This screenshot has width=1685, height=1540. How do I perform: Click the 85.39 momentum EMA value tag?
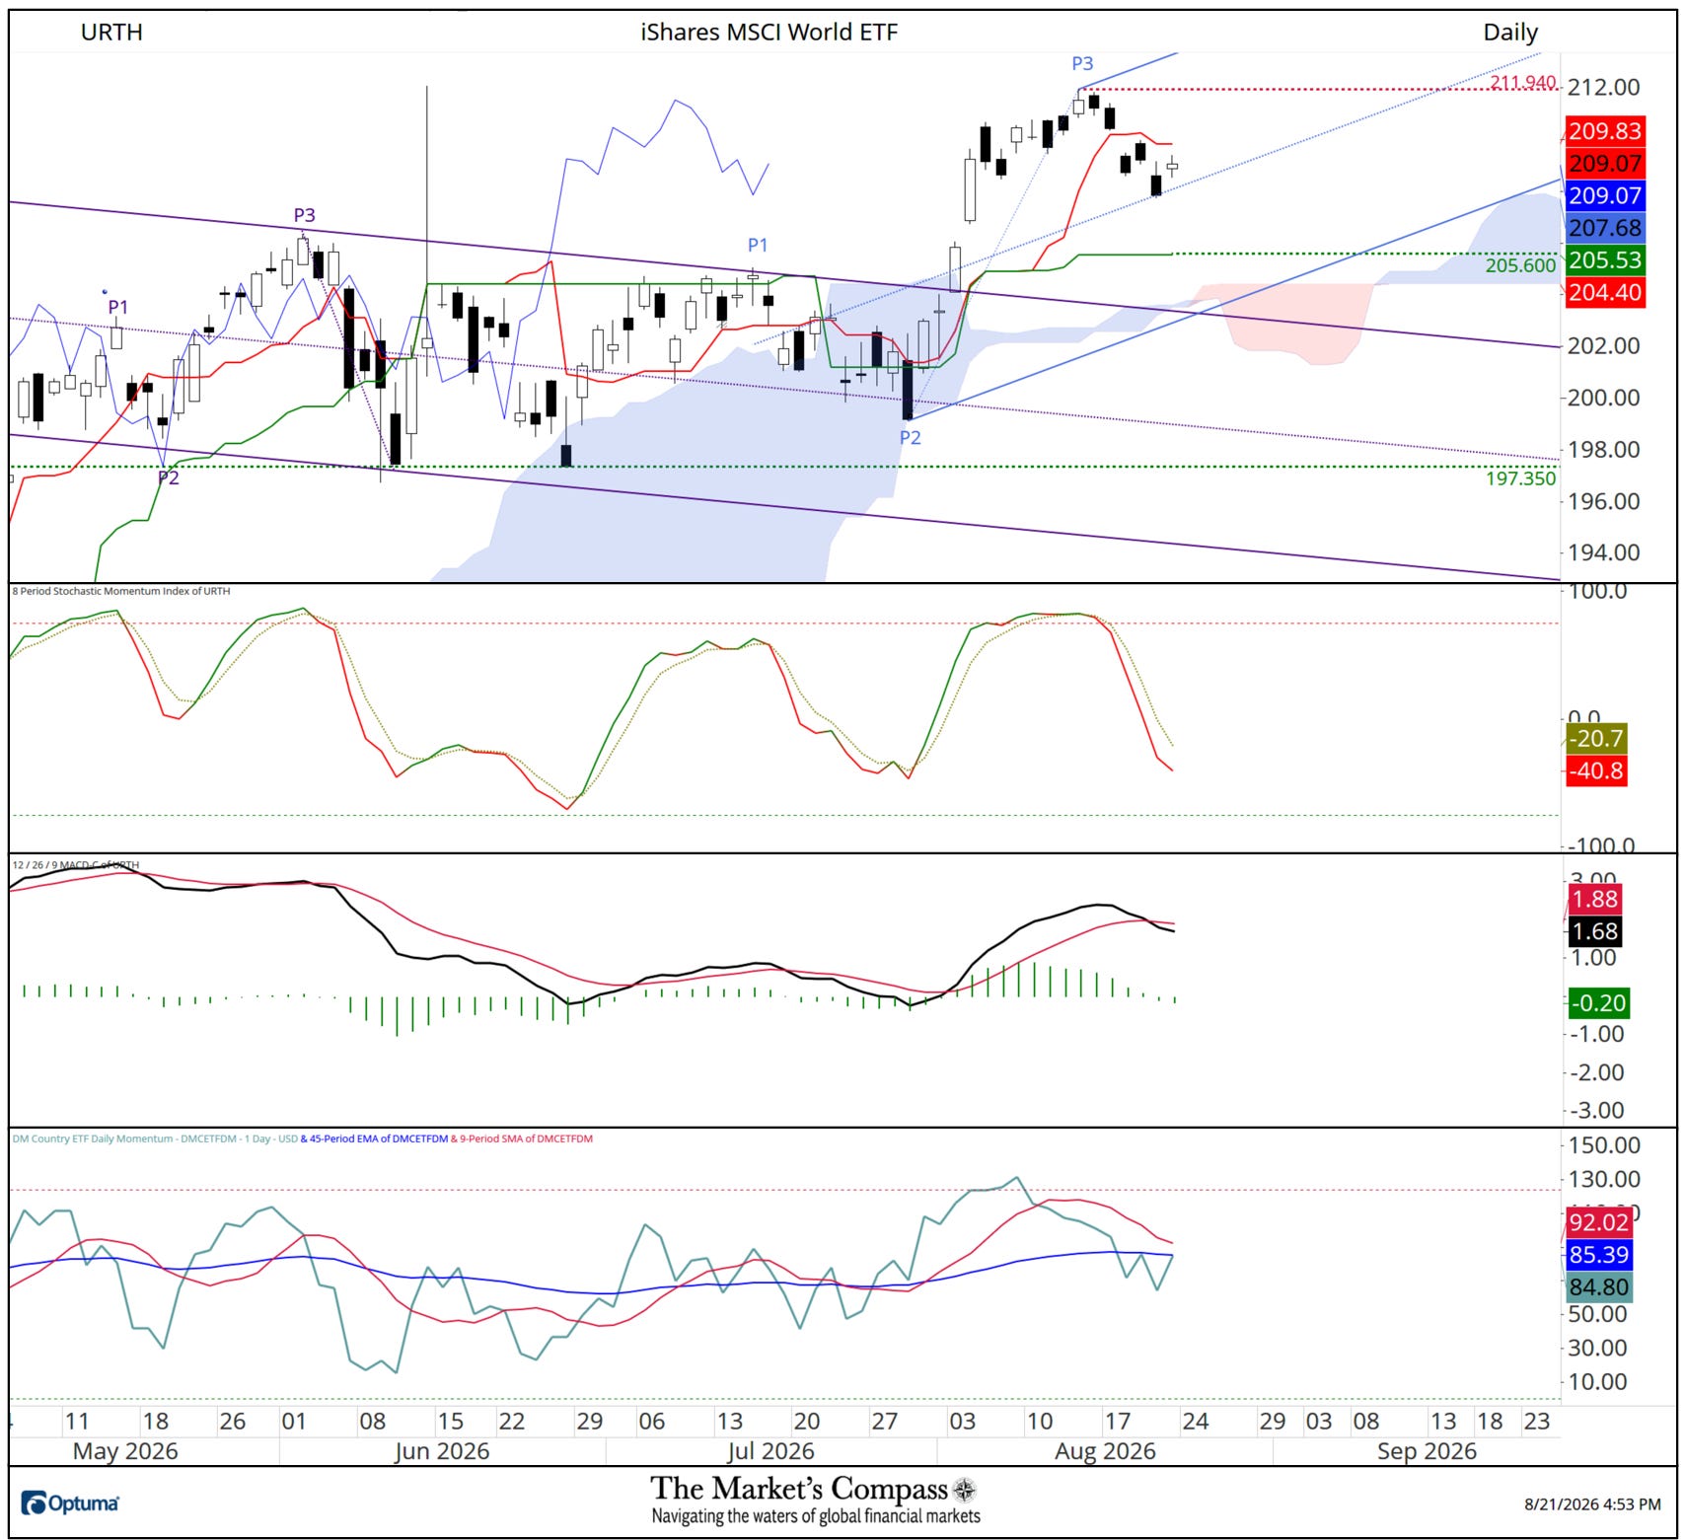pos(1599,1255)
